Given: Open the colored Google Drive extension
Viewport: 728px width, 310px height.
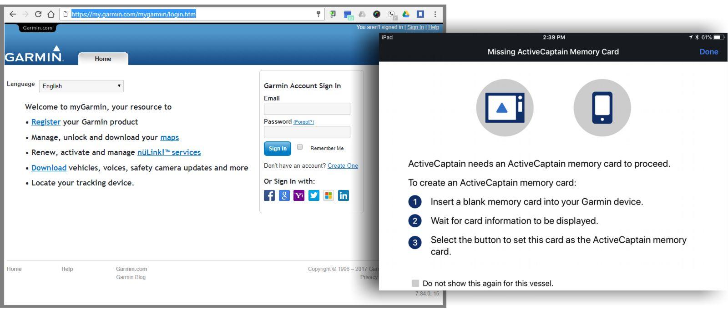Looking at the screenshot, I should point(406,14).
